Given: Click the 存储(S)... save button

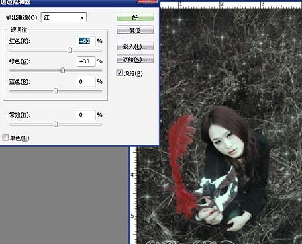Looking at the screenshot, I should click(x=135, y=59).
